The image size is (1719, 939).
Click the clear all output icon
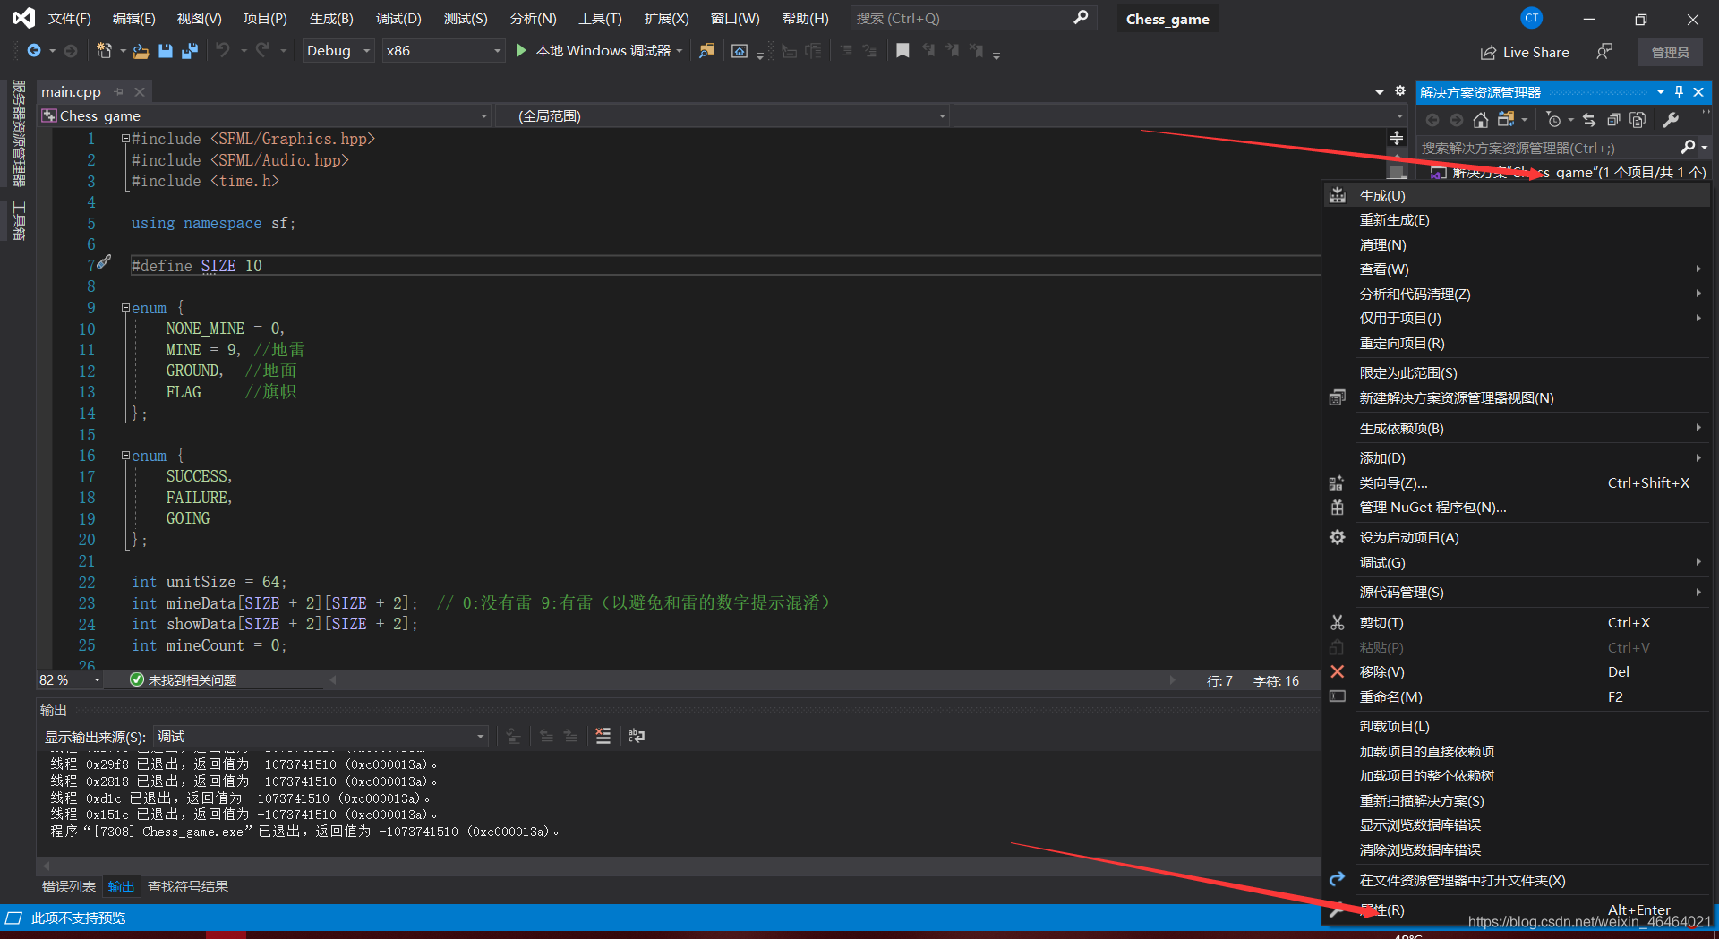pyautogui.click(x=603, y=736)
